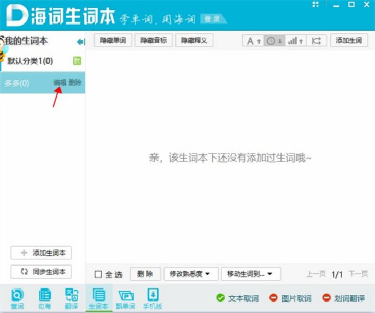The height and width of the screenshot is (313, 375).
Task: Open 飘单词 floating words tab
Action: coord(125,299)
